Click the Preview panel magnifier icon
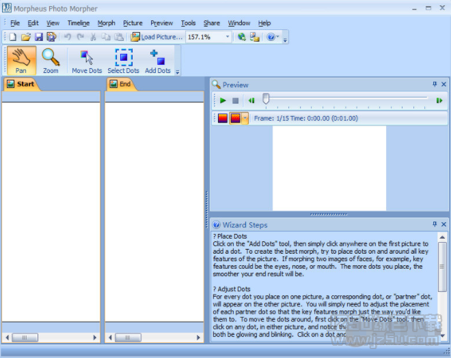This screenshot has height=358, width=451. point(216,85)
